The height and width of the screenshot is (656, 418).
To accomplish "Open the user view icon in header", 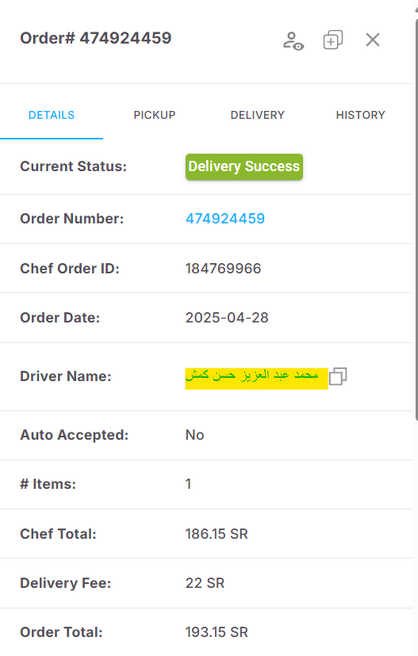I will 293,40.
